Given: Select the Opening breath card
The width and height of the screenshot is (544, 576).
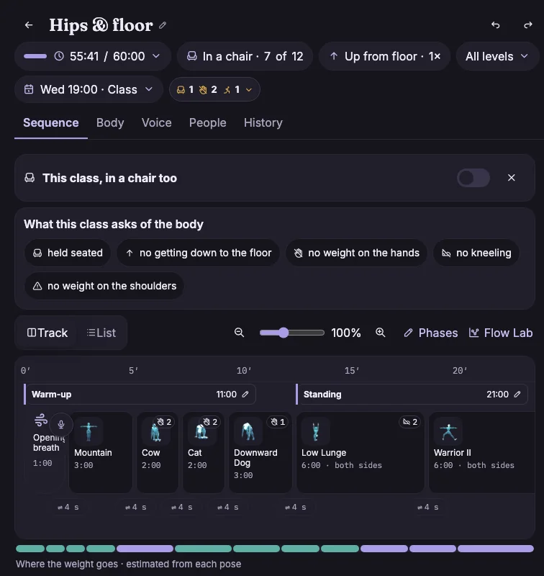Looking at the screenshot, I should click(45, 453).
